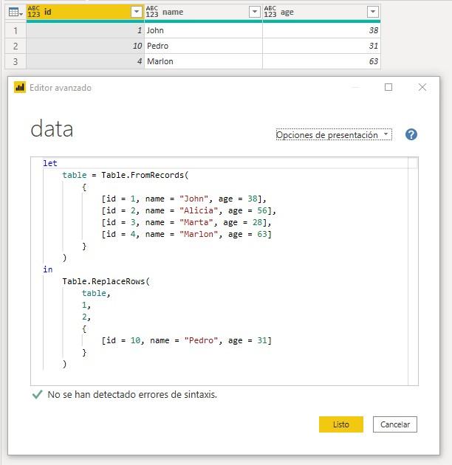Open the help question mark icon
The height and width of the screenshot is (465, 452).
pyautogui.click(x=411, y=134)
